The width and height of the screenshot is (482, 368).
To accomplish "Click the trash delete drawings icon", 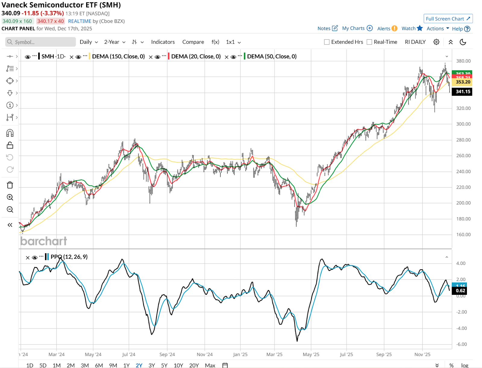I will pyautogui.click(x=10, y=185).
